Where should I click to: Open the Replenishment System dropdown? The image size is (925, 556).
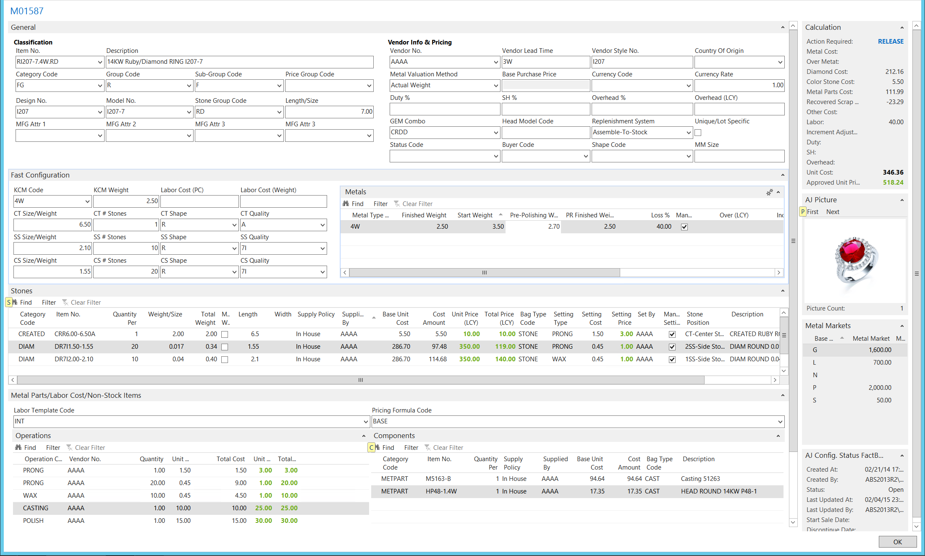(x=688, y=133)
